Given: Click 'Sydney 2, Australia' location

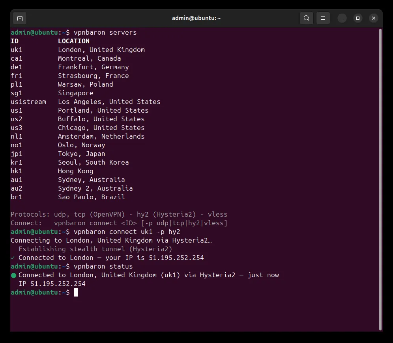Looking at the screenshot, I should 95,188.
